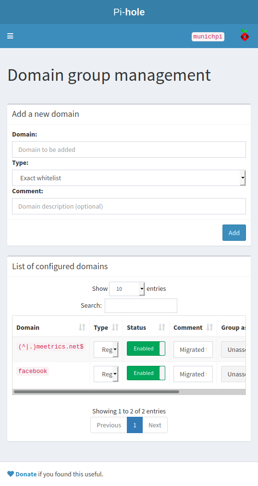Click the (^|.)meetrics.net$ domain entry

51,347
